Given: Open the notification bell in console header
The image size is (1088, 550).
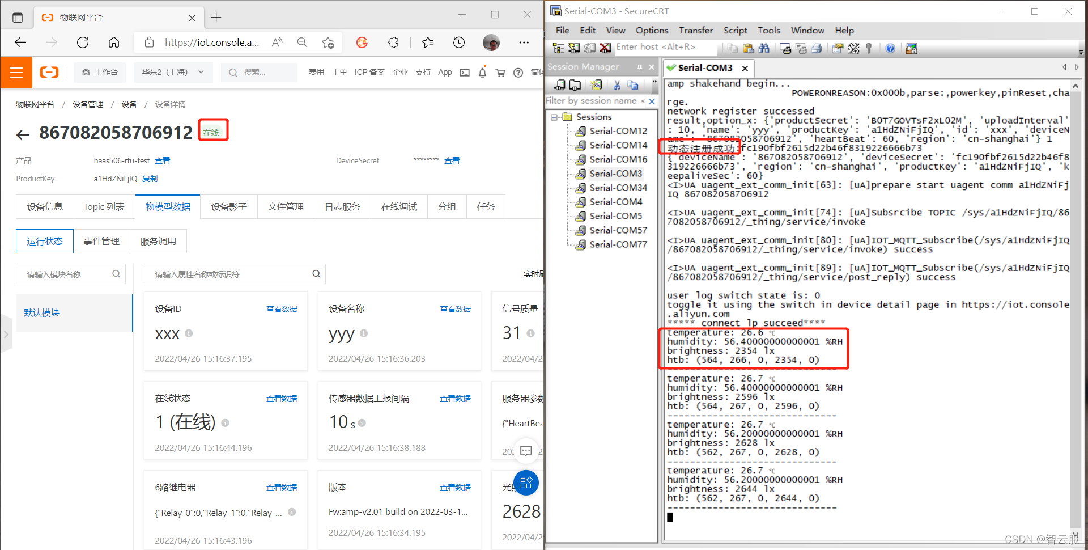Looking at the screenshot, I should 482,73.
